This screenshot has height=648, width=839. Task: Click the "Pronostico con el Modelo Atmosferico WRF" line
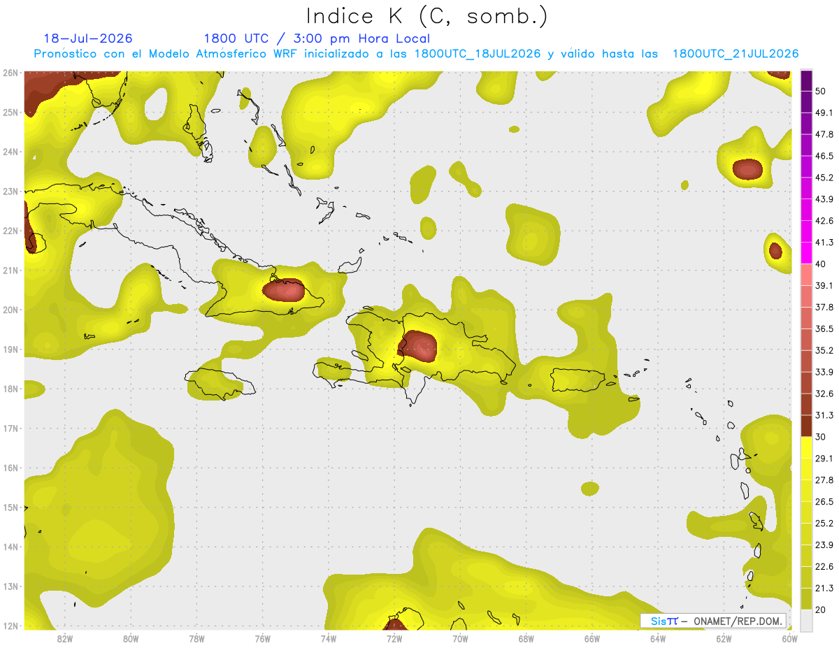[x=416, y=54]
